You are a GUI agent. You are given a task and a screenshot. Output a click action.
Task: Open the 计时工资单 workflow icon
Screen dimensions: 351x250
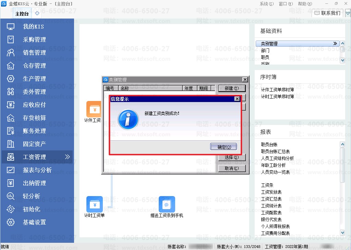click(95, 204)
